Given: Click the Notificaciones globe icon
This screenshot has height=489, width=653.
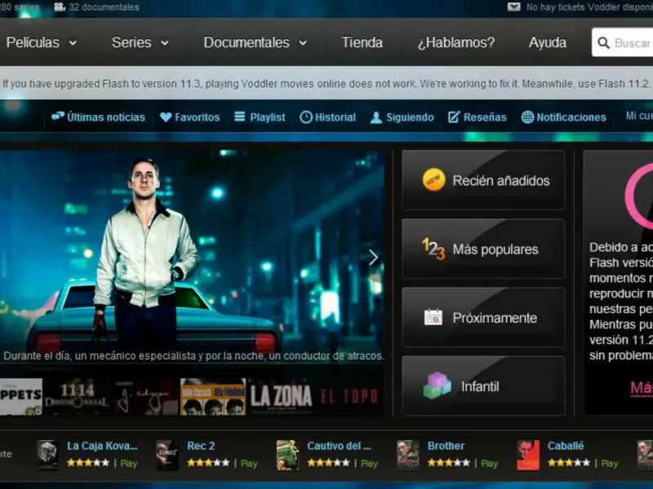Looking at the screenshot, I should point(527,117).
